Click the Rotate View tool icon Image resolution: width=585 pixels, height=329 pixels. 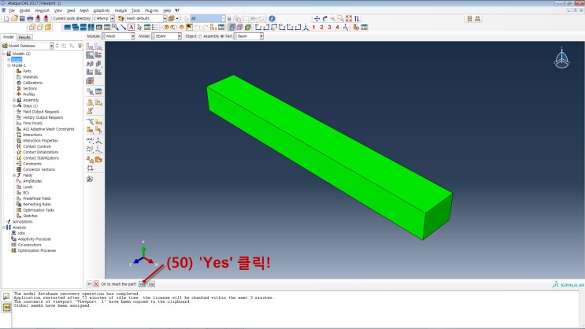(x=324, y=18)
